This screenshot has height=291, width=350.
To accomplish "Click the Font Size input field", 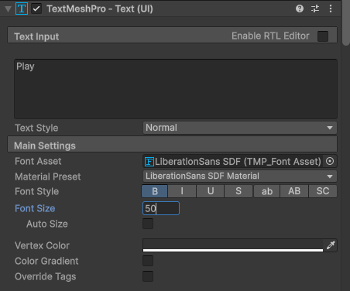I will (161, 208).
